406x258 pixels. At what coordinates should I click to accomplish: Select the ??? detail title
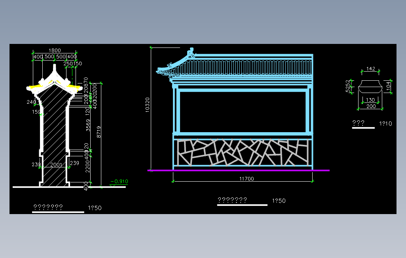pyautogui.click(x=359, y=123)
